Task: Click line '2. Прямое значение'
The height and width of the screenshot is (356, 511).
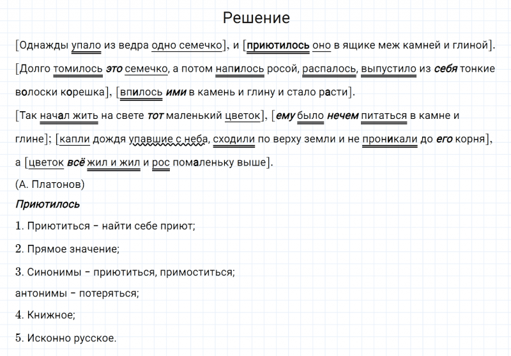Action: pyautogui.click(x=68, y=249)
